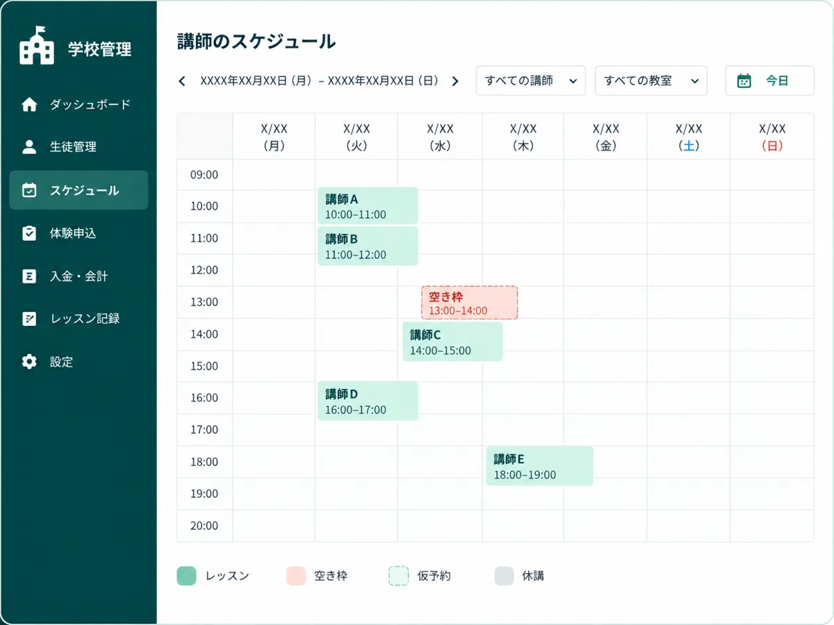Viewport: 834px width, 625px height.
Task: Open 講師C 14:00–15:00 lesson block
Action: coord(452,342)
